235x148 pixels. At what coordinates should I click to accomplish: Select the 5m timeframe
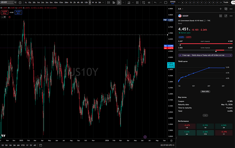[x=51, y=2]
